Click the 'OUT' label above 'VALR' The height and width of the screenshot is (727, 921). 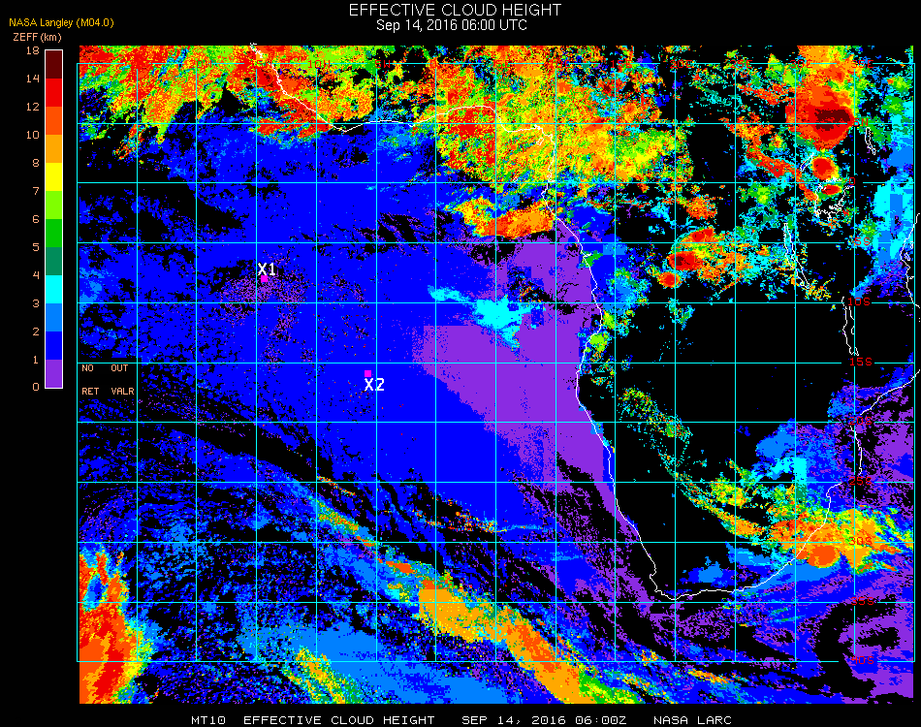coord(119,368)
